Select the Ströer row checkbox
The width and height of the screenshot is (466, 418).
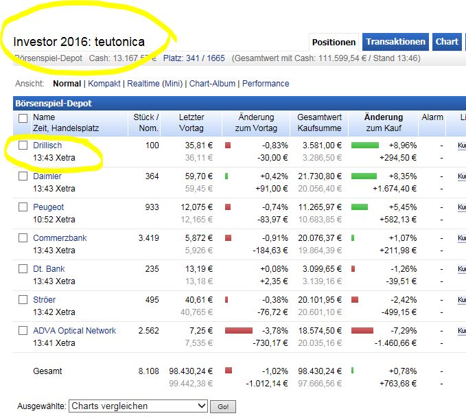click(23, 300)
